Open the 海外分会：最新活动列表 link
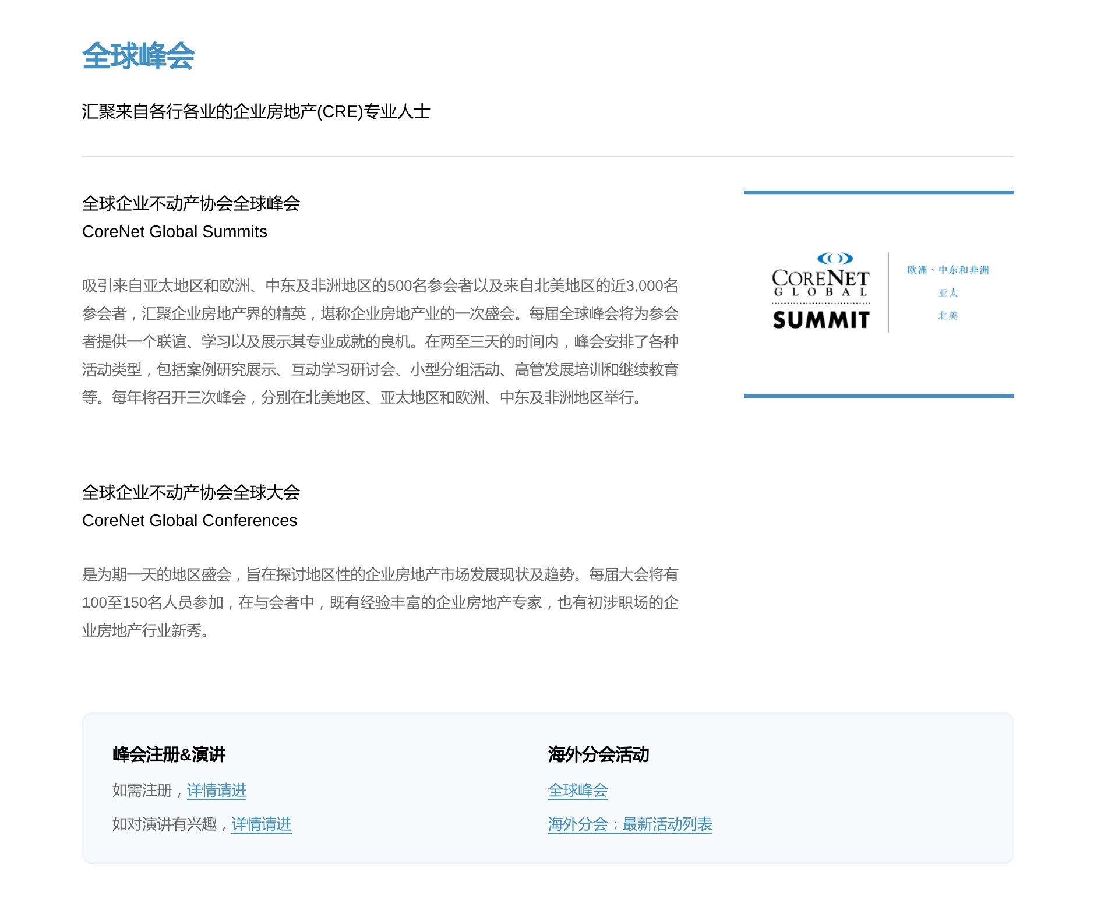 (630, 824)
